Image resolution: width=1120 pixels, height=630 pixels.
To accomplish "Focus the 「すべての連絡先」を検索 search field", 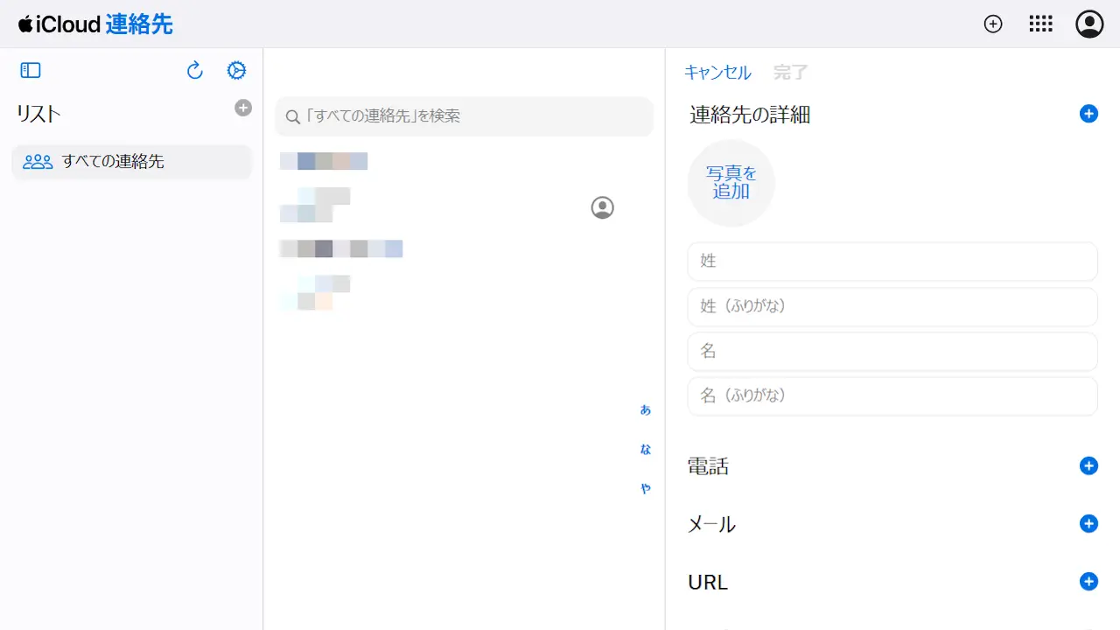I will pos(464,116).
